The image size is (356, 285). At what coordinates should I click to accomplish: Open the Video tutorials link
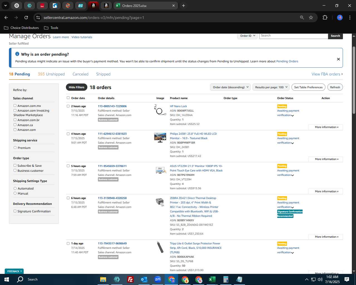pyautogui.click(x=82, y=37)
